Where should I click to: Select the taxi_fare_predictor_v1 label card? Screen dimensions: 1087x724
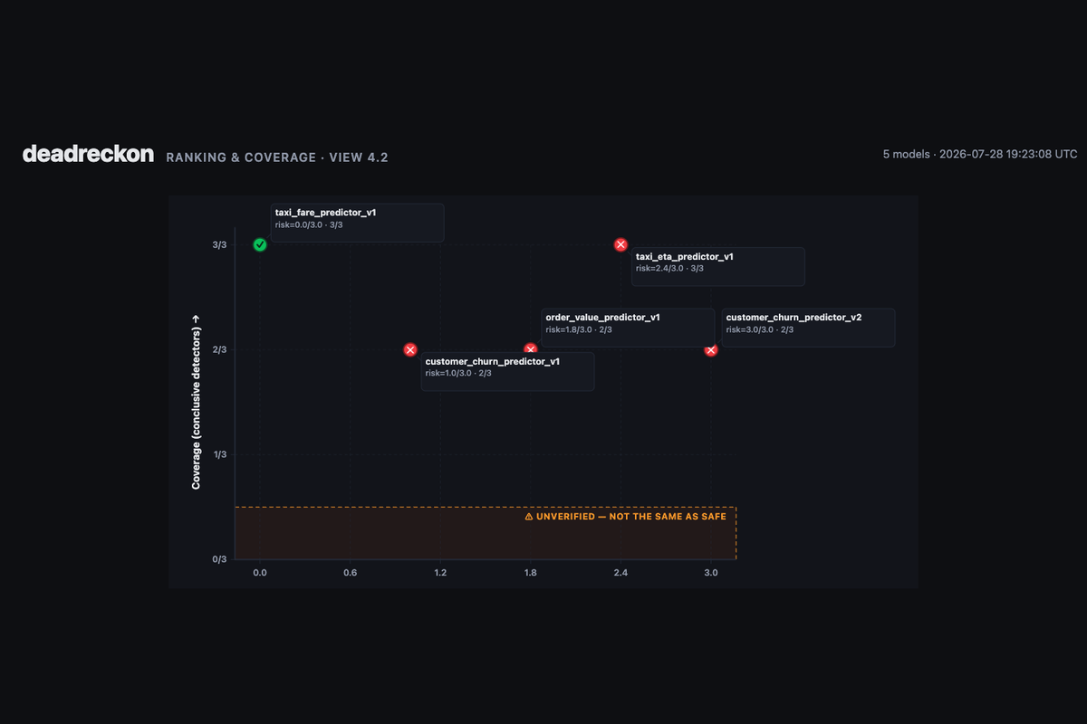coord(358,223)
